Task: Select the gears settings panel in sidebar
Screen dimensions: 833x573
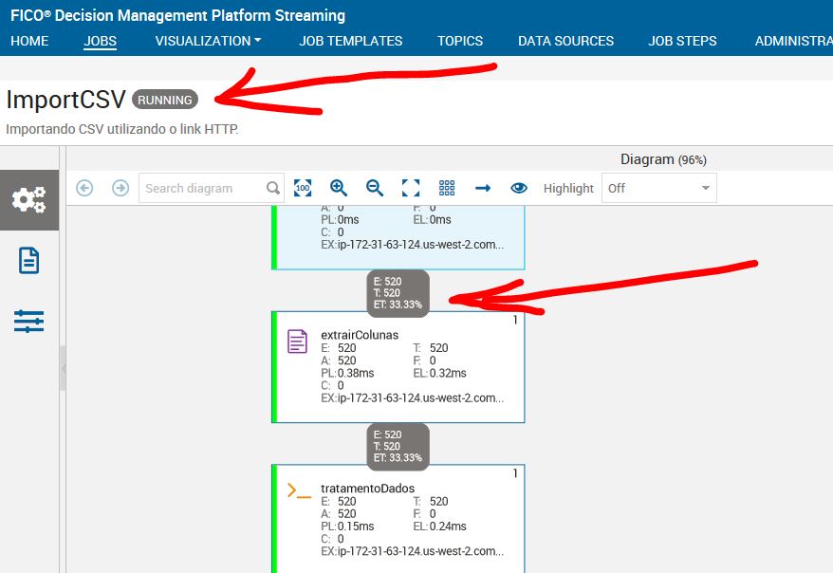Action: (28, 199)
